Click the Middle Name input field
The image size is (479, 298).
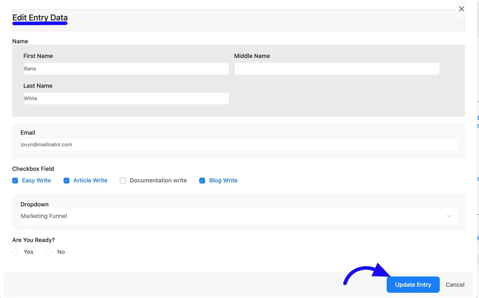pos(337,69)
